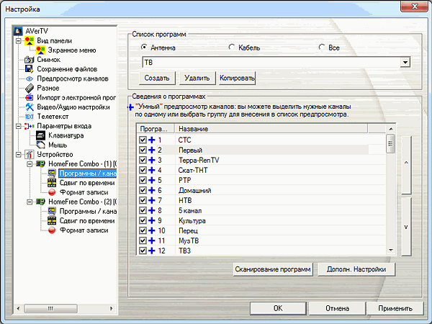Select channel row МузТВ
The width and height of the screenshot is (432, 324).
pyautogui.click(x=261, y=240)
